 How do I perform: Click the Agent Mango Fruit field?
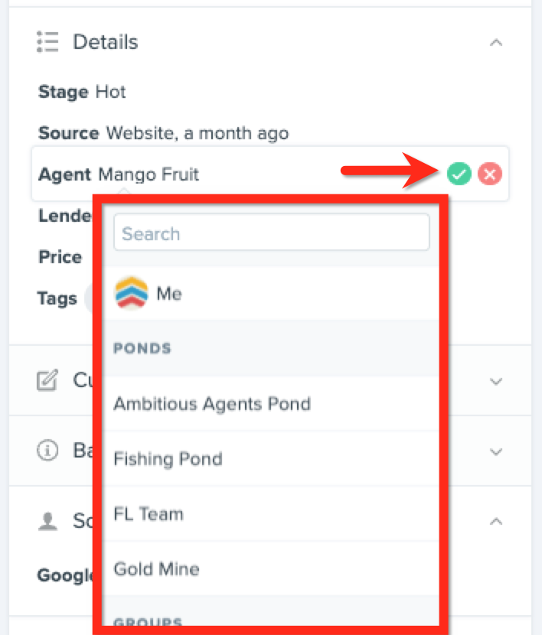tap(270, 174)
